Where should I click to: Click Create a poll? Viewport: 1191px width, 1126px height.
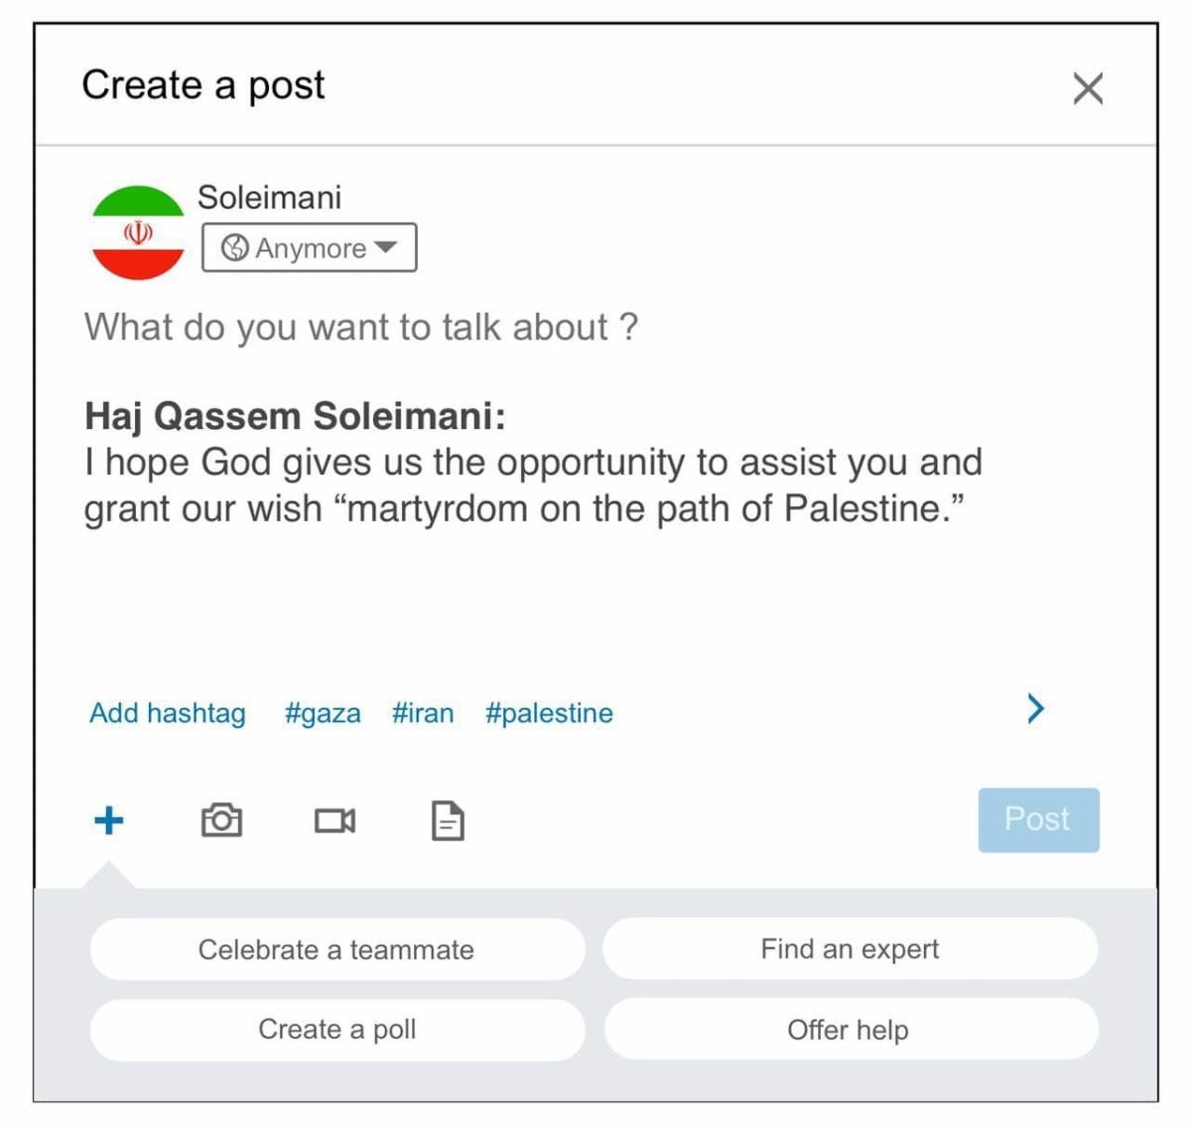pyautogui.click(x=336, y=1030)
